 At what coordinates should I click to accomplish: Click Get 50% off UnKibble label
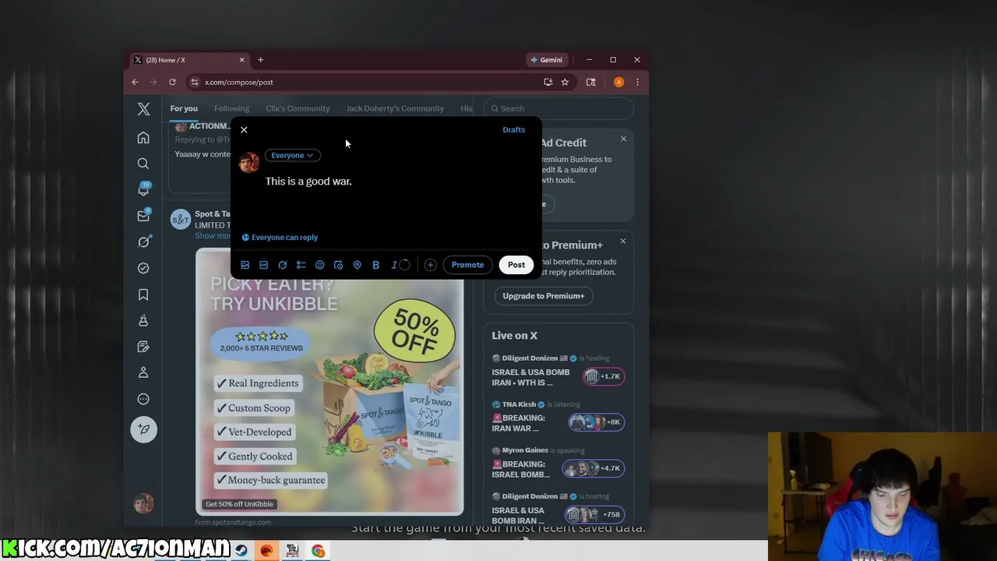(239, 504)
